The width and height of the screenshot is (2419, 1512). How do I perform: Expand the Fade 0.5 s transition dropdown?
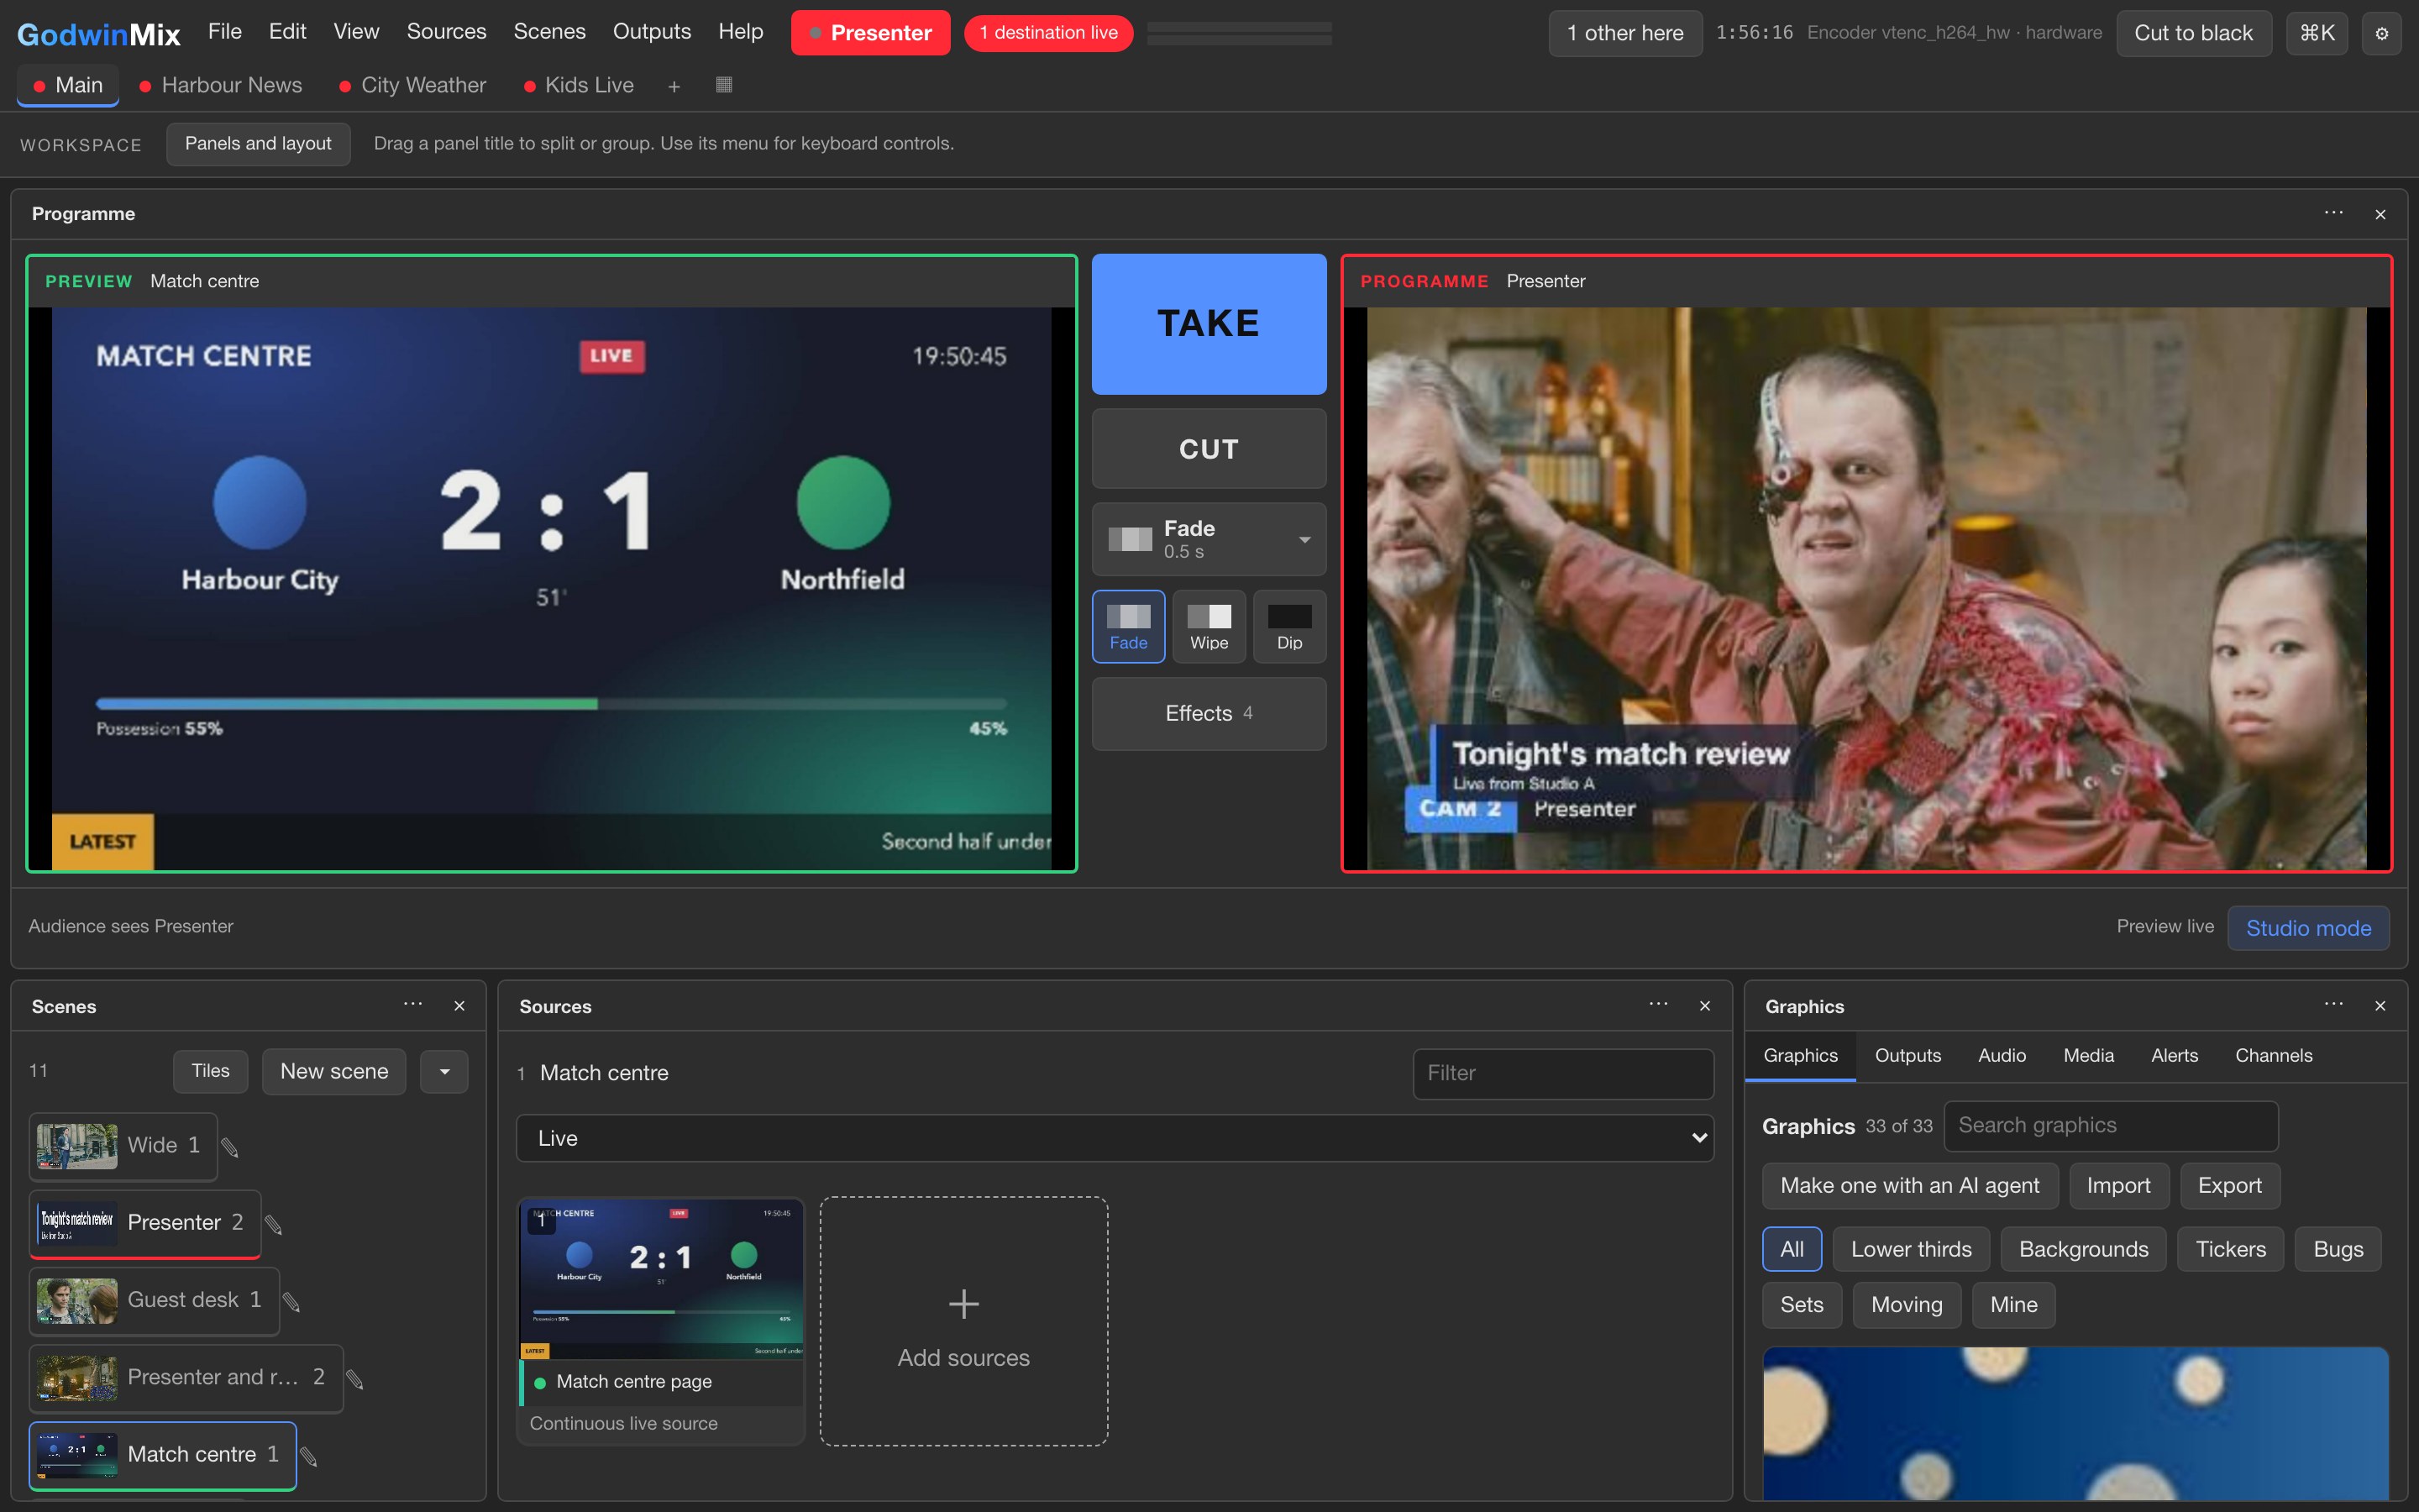[1209, 539]
